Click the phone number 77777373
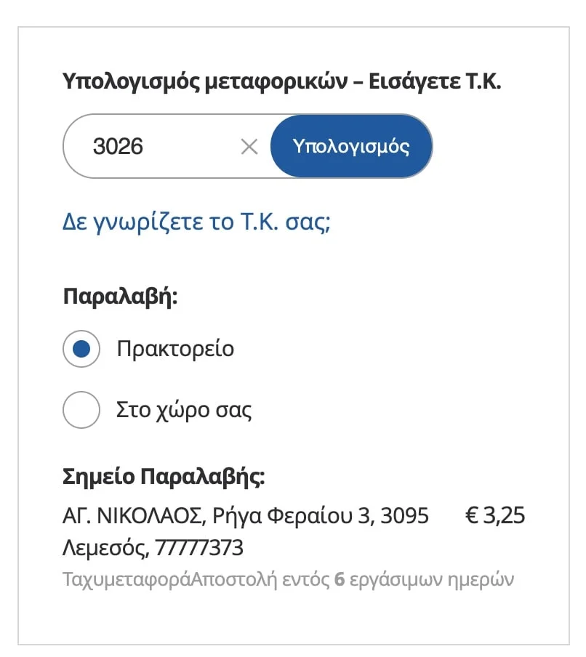 [199, 547]
